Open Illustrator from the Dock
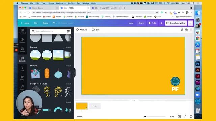 pos(198,70)
